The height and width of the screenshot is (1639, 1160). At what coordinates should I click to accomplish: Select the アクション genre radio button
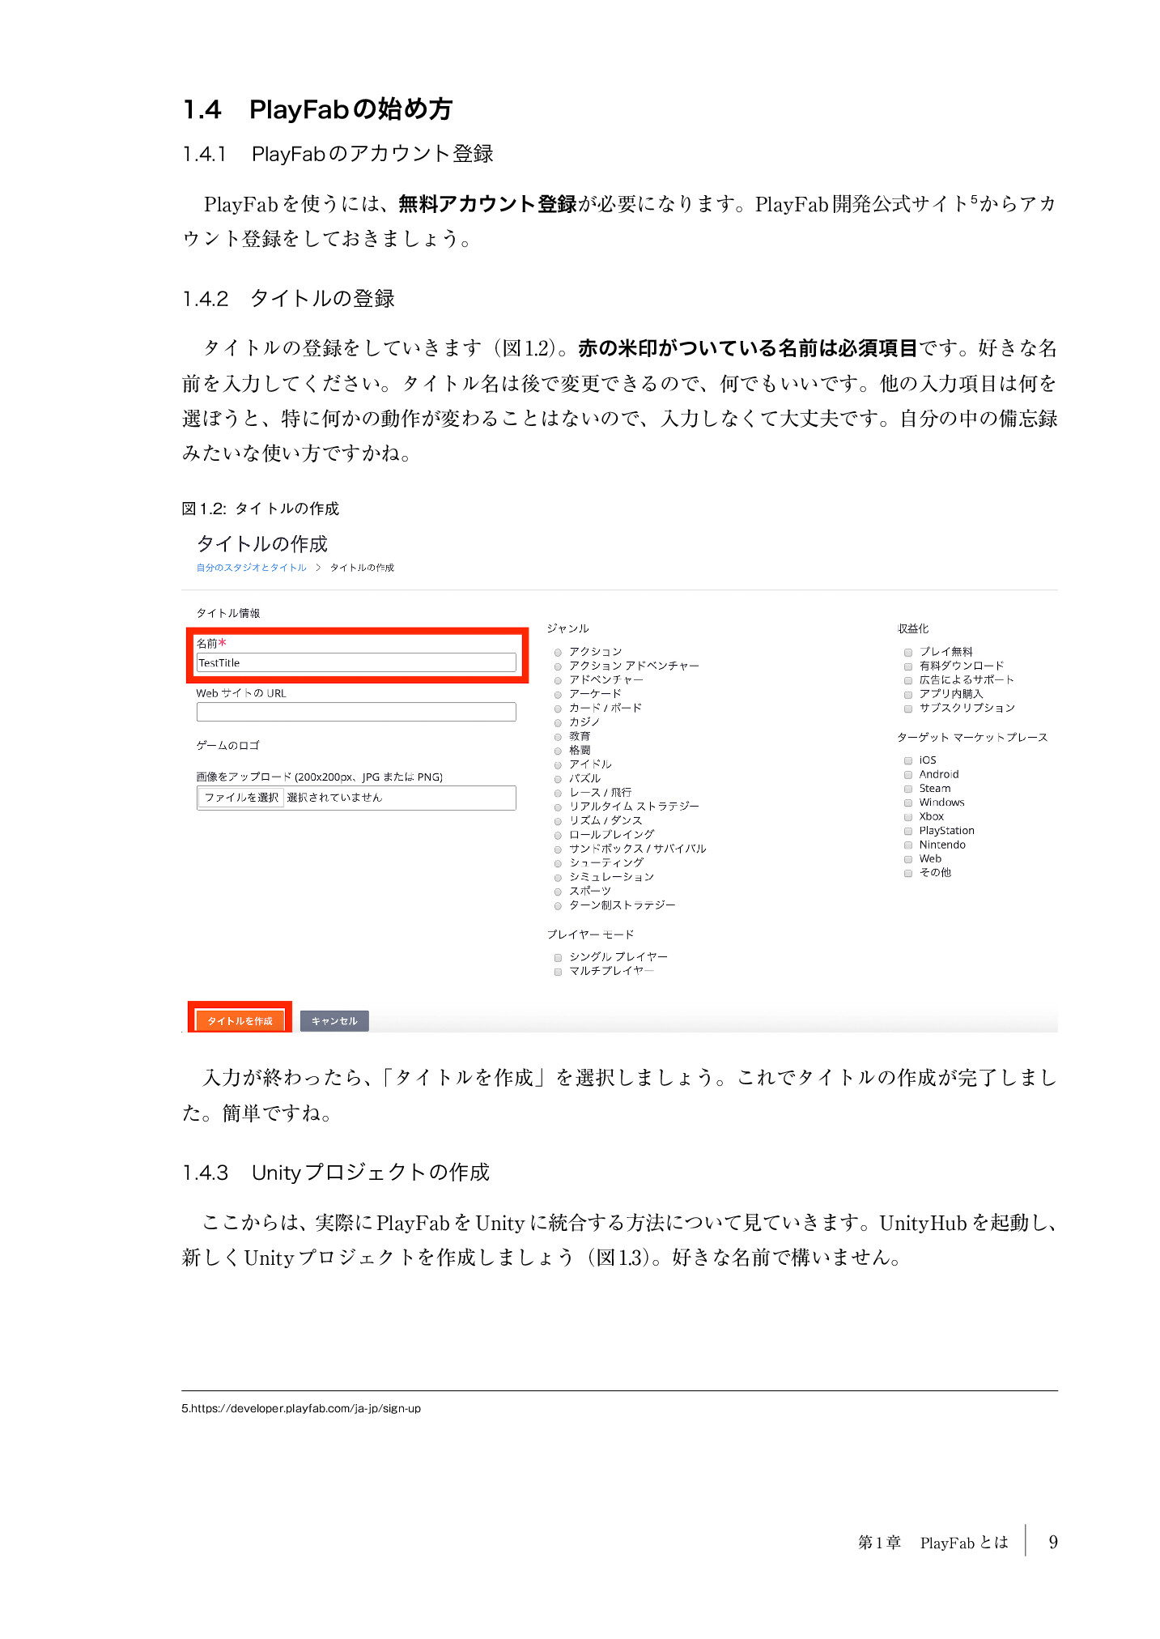coord(558,653)
